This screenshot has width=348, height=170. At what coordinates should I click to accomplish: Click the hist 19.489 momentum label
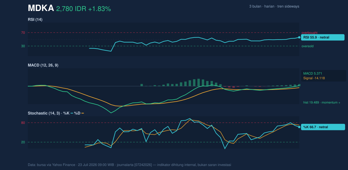(322, 102)
